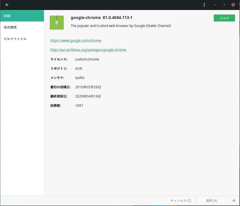
Task: Click the date 2020年04月16日
Action: (x=88, y=96)
